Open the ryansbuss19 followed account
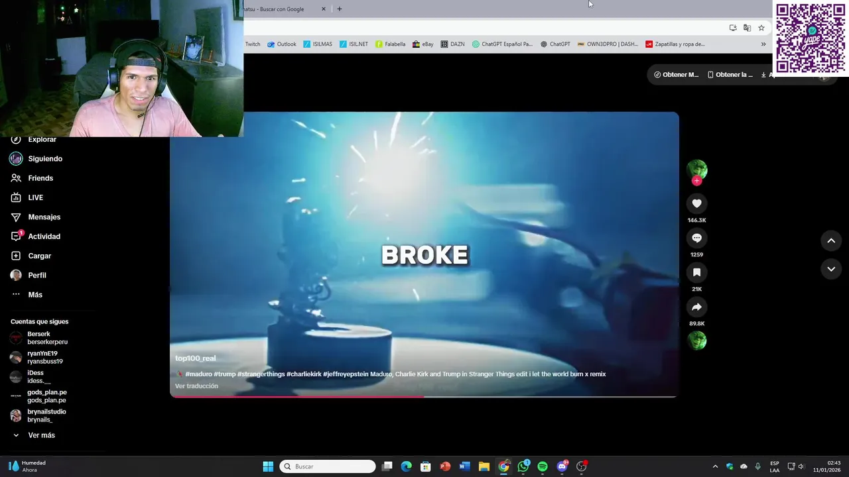The image size is (849, 477). pyautogui.click(x=36, y=358)
